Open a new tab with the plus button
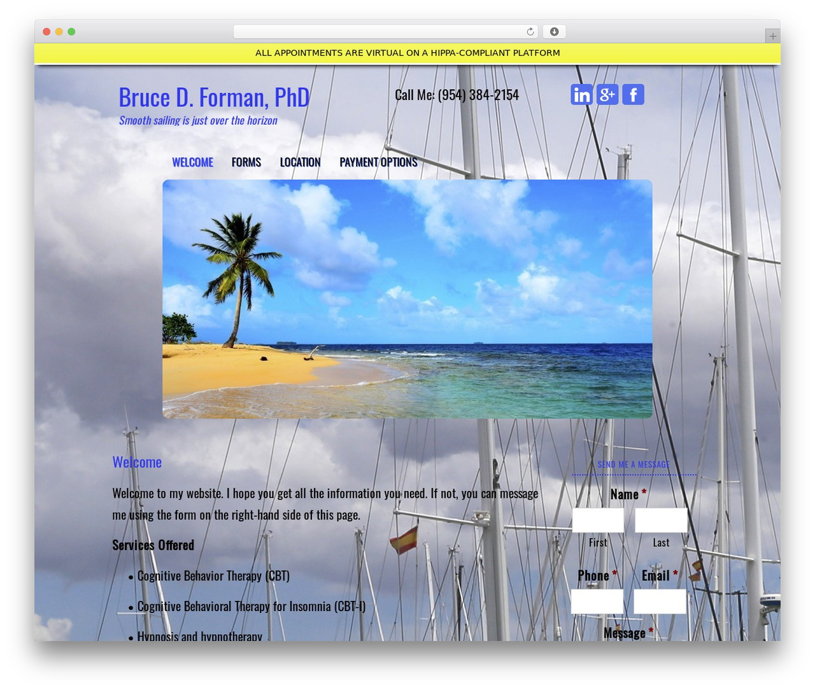This screenshot has height=690, width=815. (772, 36)
